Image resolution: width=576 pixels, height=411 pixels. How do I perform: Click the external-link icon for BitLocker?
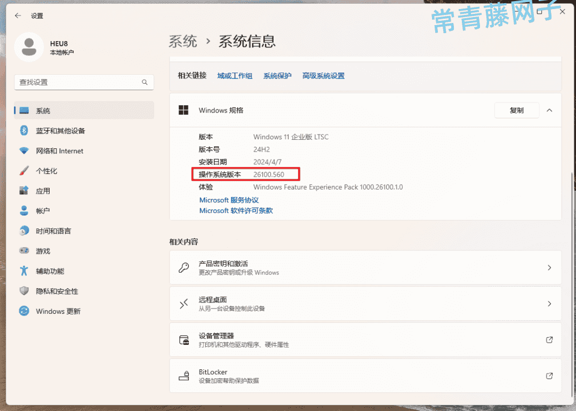pos(549,376)
